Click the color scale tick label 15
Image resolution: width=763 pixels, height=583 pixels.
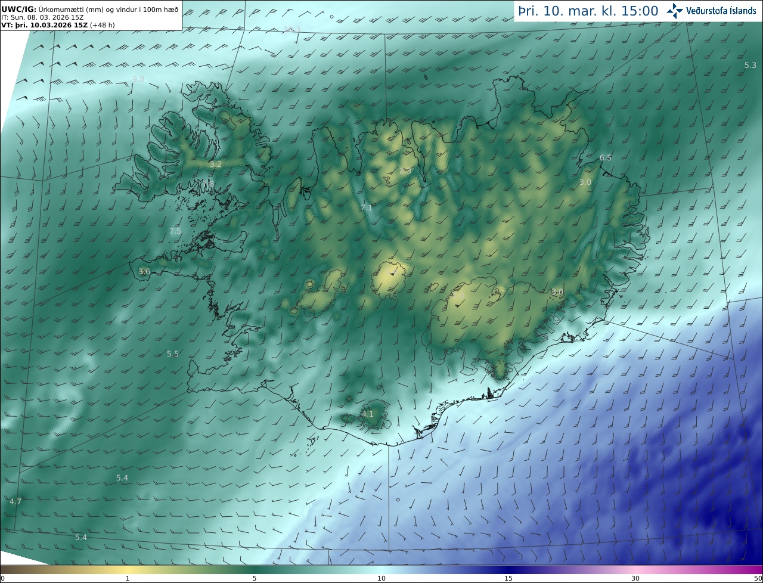[x=508, y=578]
